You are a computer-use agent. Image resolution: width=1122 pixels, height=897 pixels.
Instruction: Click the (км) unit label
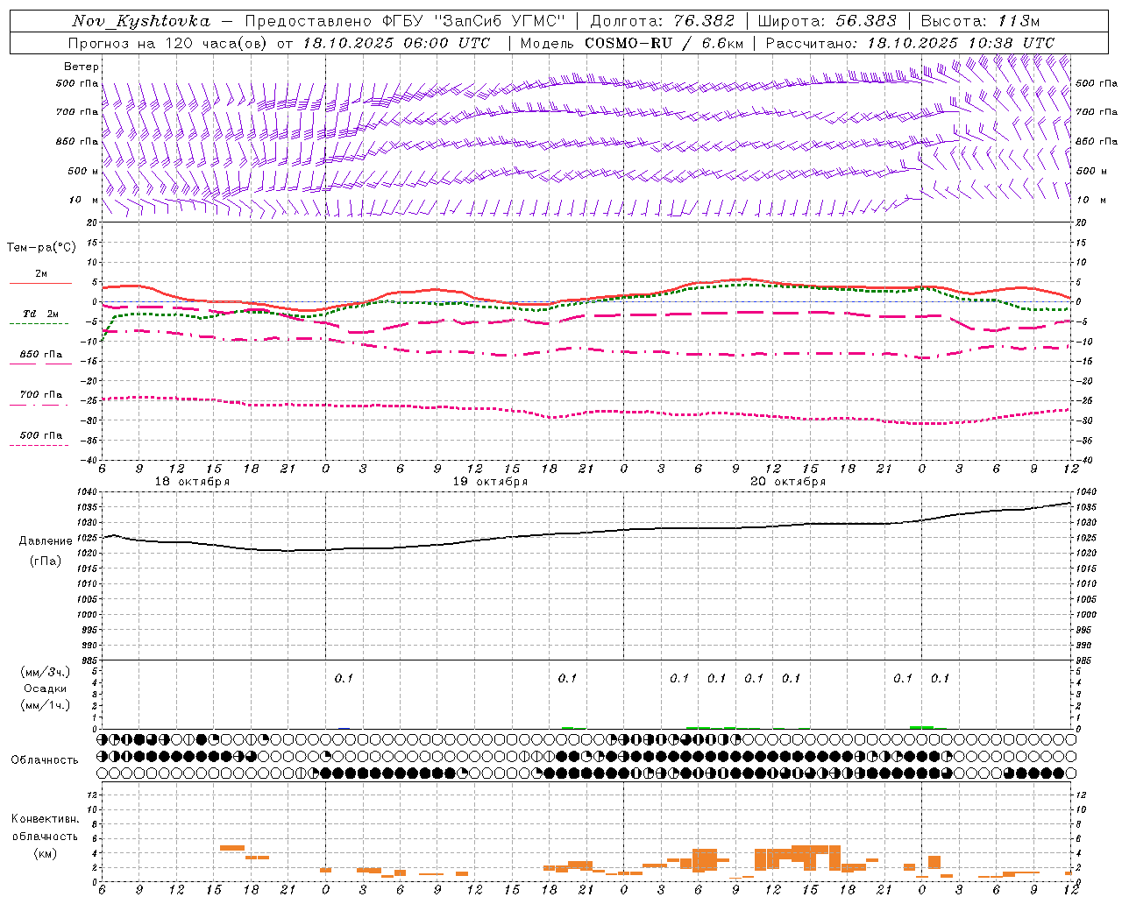(x=46, y=853)
